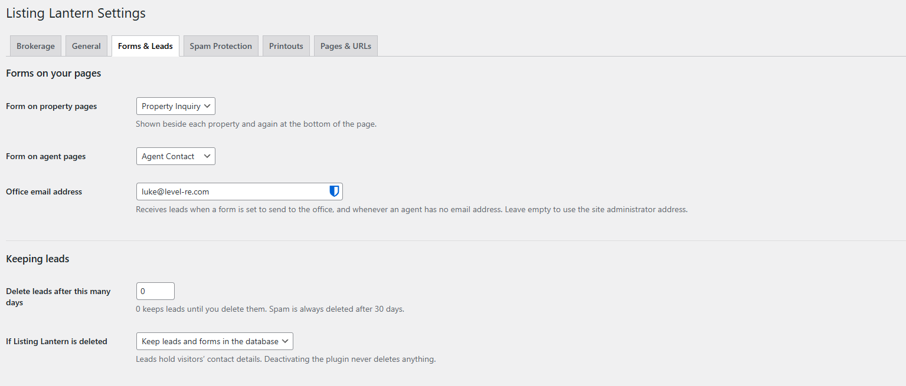906x386 pixels.
Task: Expand the Property Inquiry form dropdown
Action: 176,106
